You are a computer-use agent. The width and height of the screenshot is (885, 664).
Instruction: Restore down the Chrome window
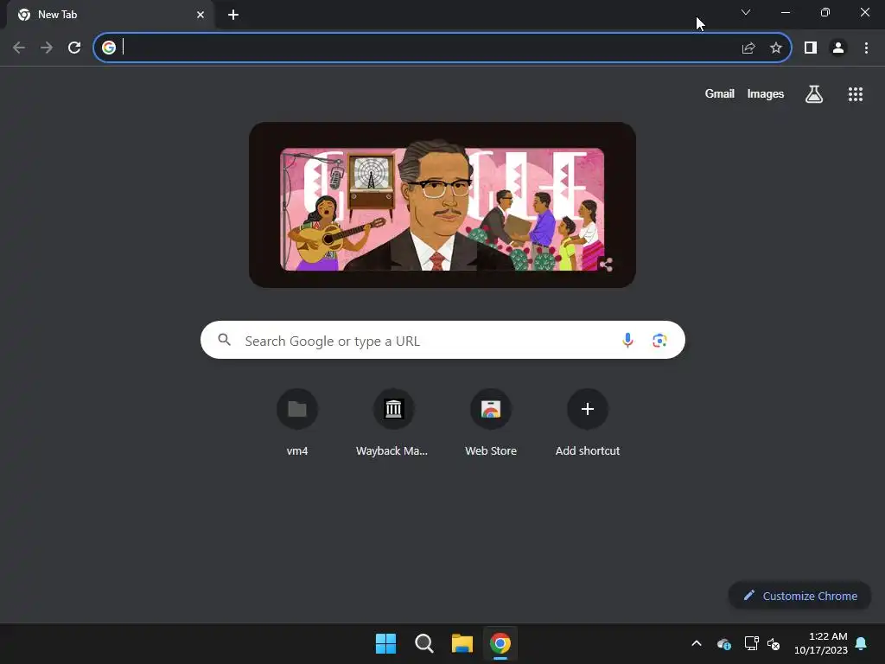pos(825,12)
